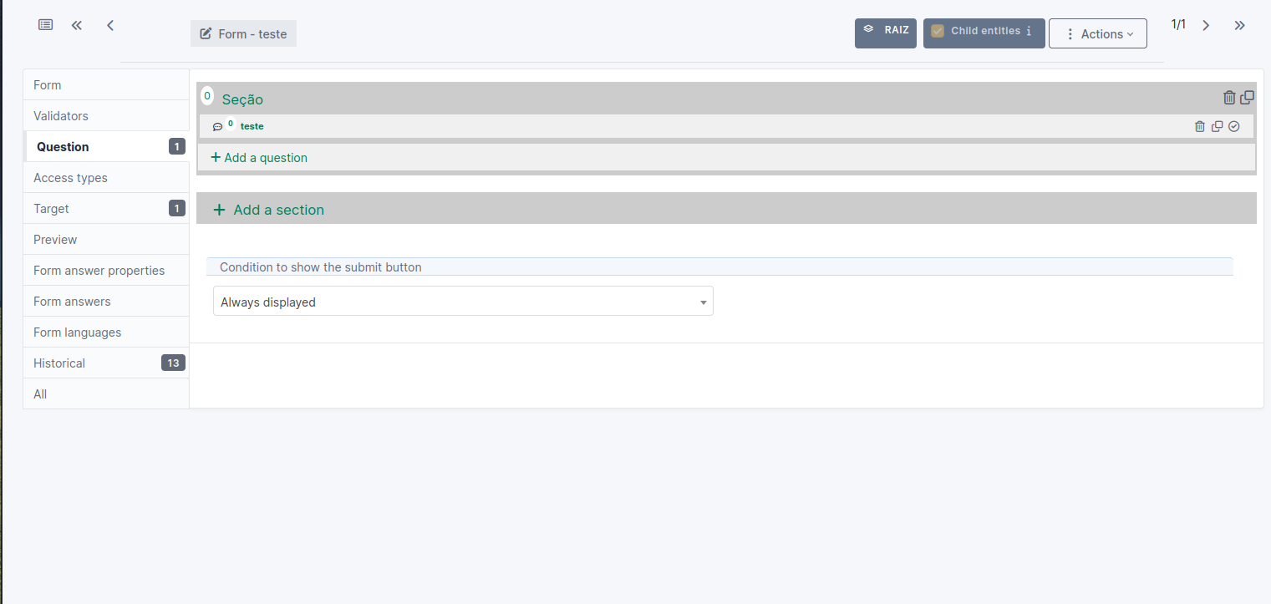Click the list icon in the top-left corner
The image size is (1271, 604).
(45, 24)
